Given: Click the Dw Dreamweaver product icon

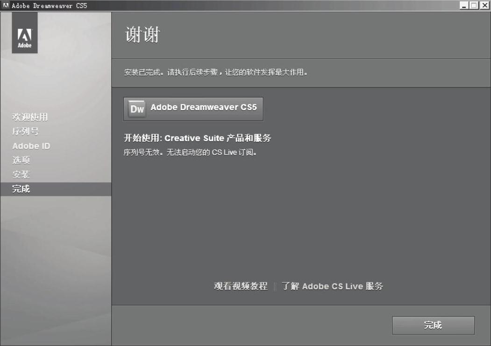Looking at the screenshot, I should coord(137,109).
